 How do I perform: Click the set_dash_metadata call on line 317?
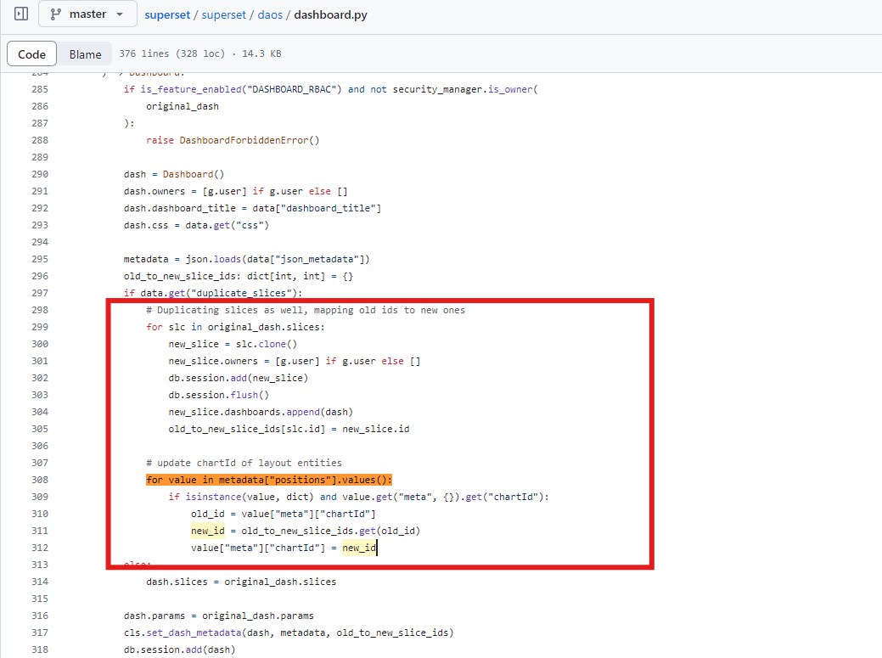pyautogui.click(x=289, y=633)
